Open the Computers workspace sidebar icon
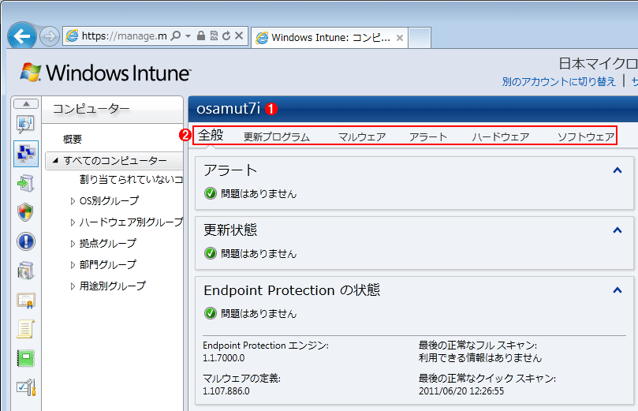Viewport: 638px width, 411px height. click(26, 154)
